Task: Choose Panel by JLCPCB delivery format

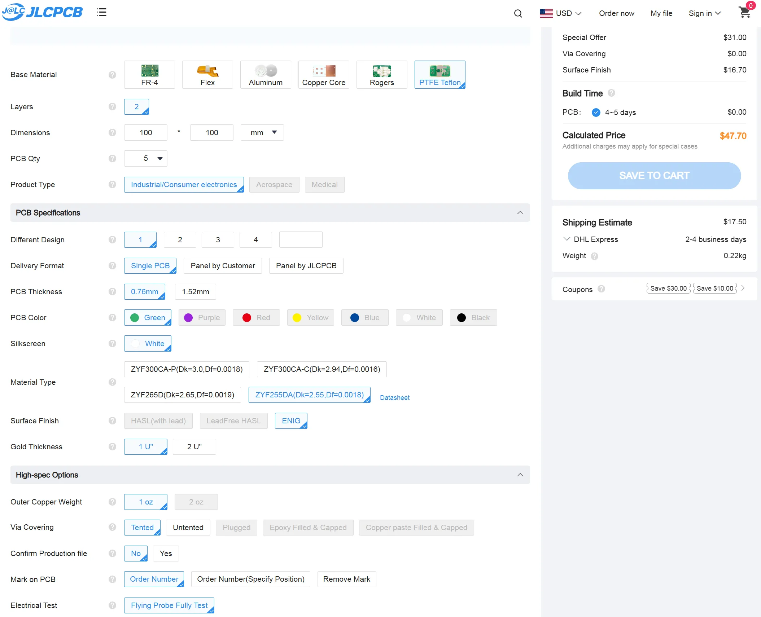Action: 306,266
